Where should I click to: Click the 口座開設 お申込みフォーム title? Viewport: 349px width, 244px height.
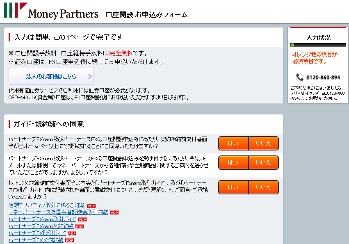click(x=146, y=15)
